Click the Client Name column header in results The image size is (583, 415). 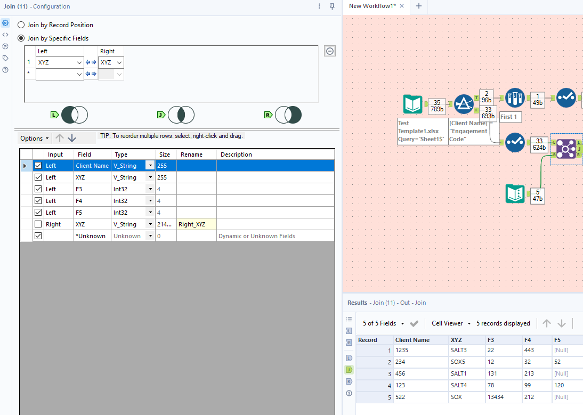pyautogui.click(x=412, y=340)
